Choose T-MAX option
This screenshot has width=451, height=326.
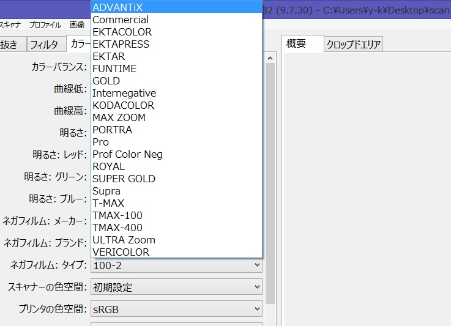coord(177,203)
